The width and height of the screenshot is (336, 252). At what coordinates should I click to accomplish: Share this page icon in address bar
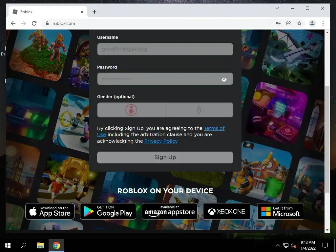[289, 23]
